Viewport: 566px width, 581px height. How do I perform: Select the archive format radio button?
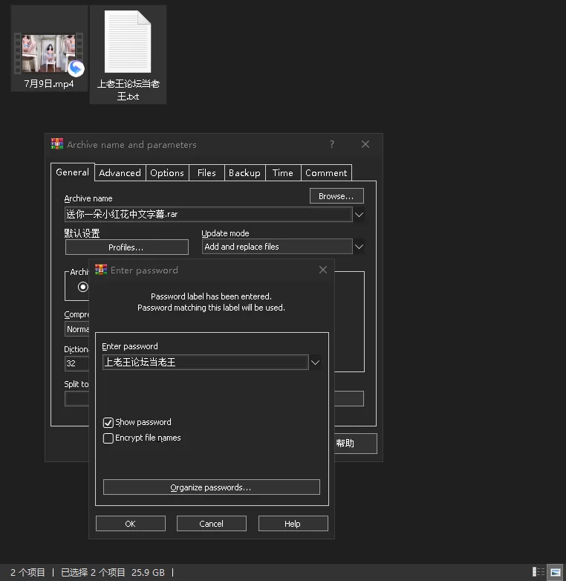point(83,287)
